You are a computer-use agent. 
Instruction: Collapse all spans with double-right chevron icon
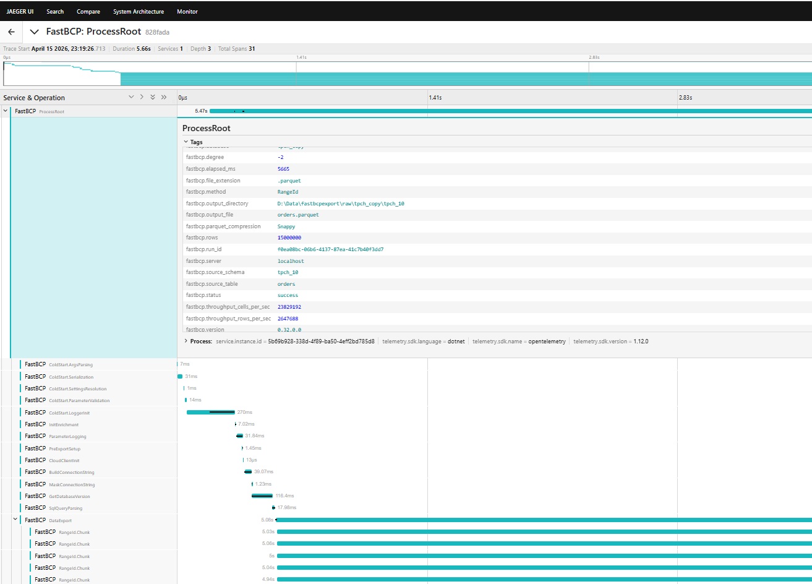(164, 97)
